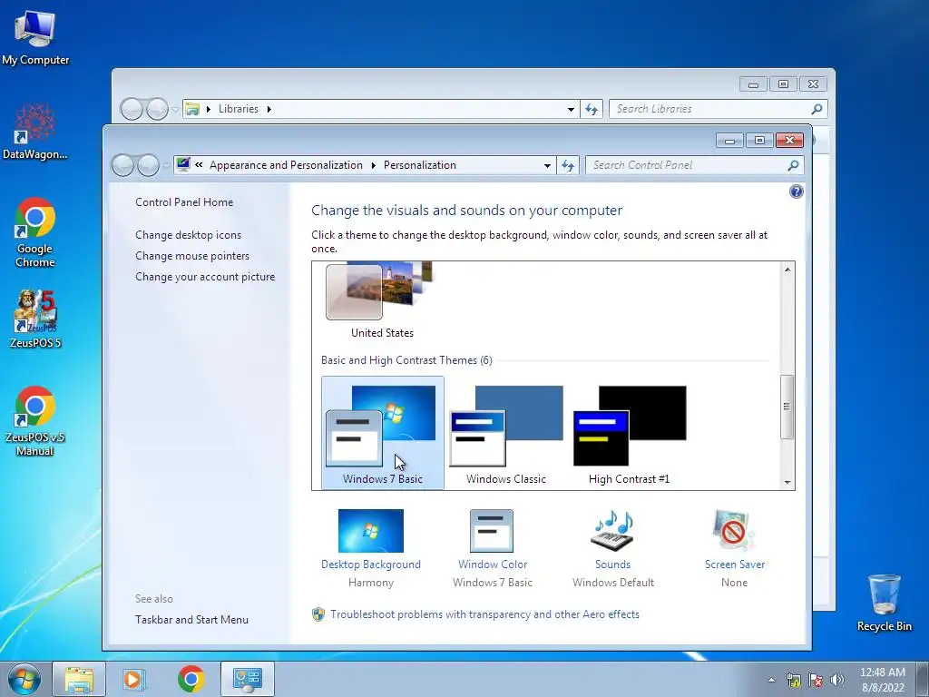The width and height of the screenshot is (929, 697).
Task: Click Forward button in Personalization window
Action: [148, 165]
